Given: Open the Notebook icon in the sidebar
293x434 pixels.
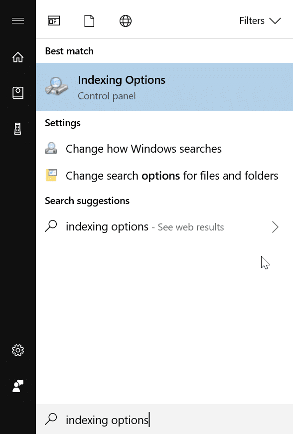Looking at the screenshot, I should point(18,92).
